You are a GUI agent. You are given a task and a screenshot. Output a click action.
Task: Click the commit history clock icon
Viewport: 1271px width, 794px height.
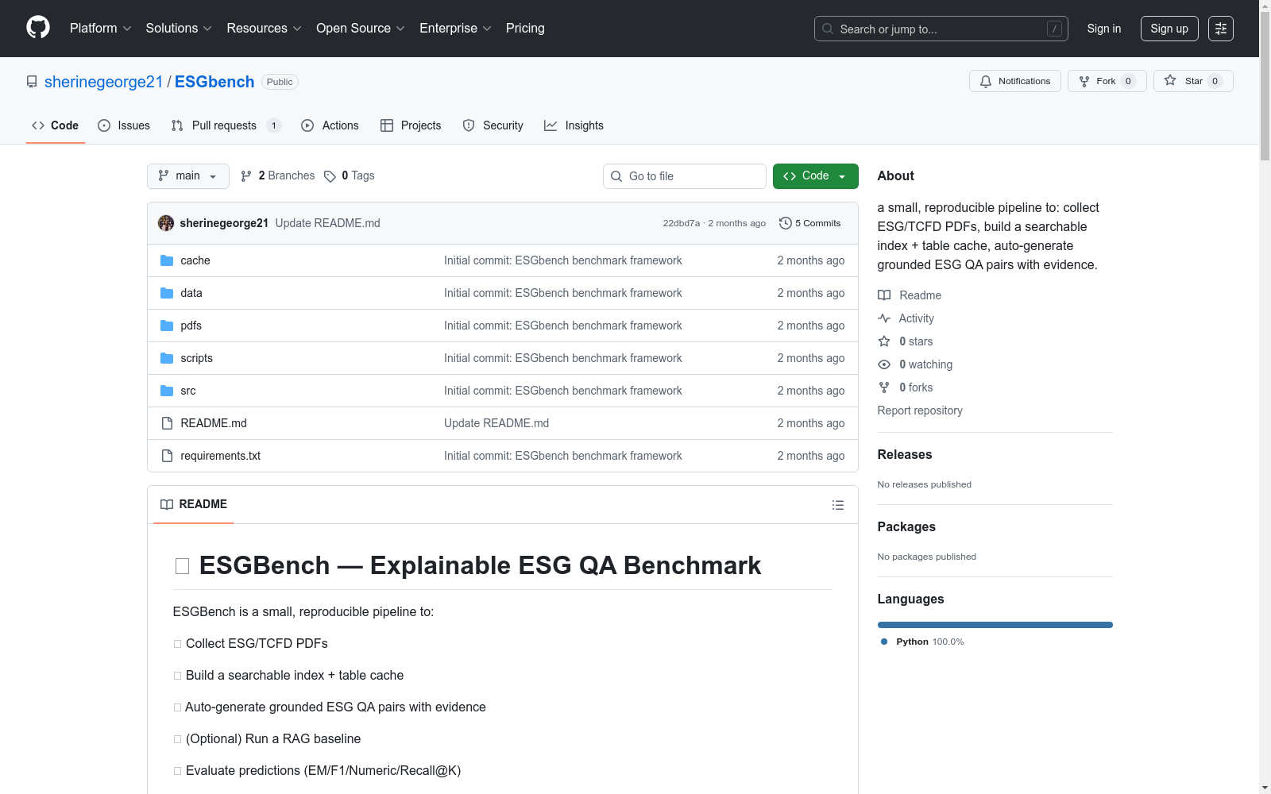coord(786,223)
